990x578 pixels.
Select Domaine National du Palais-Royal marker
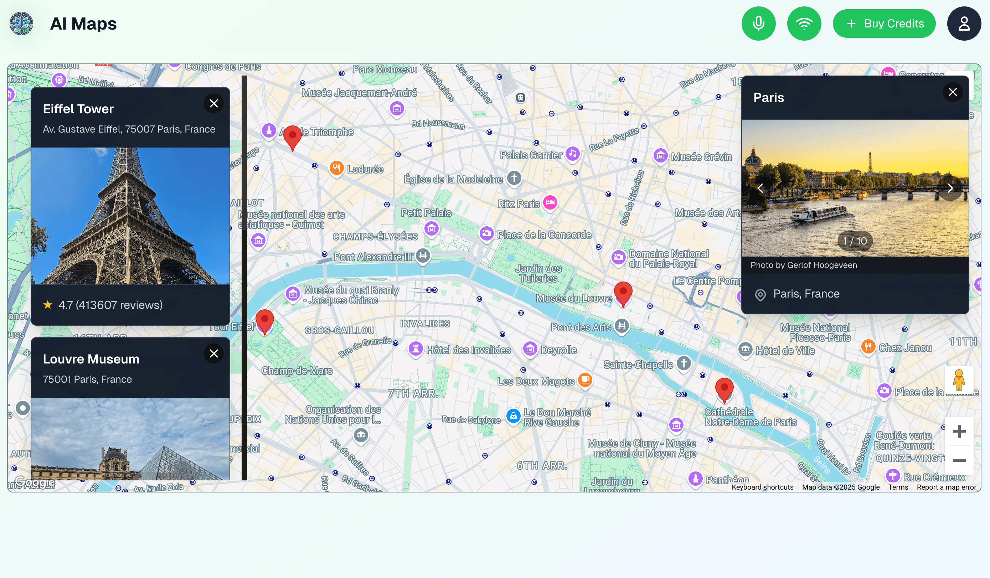[618, 258]
